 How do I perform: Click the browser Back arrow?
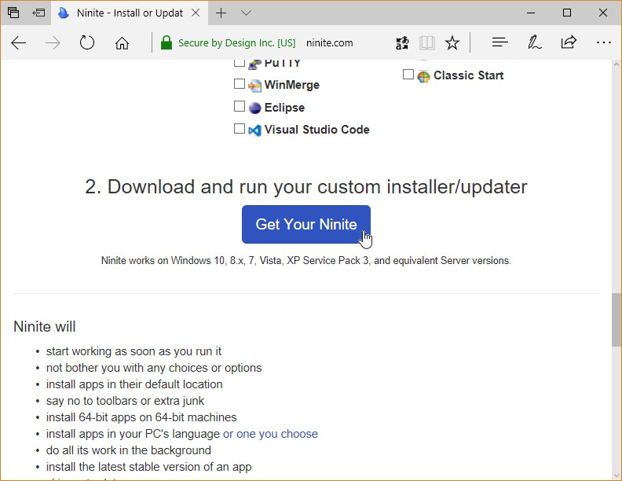coord(19,43)
